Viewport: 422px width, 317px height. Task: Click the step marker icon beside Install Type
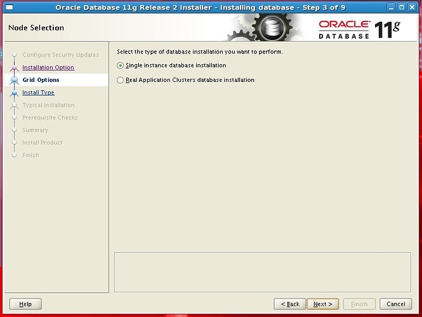14,93
